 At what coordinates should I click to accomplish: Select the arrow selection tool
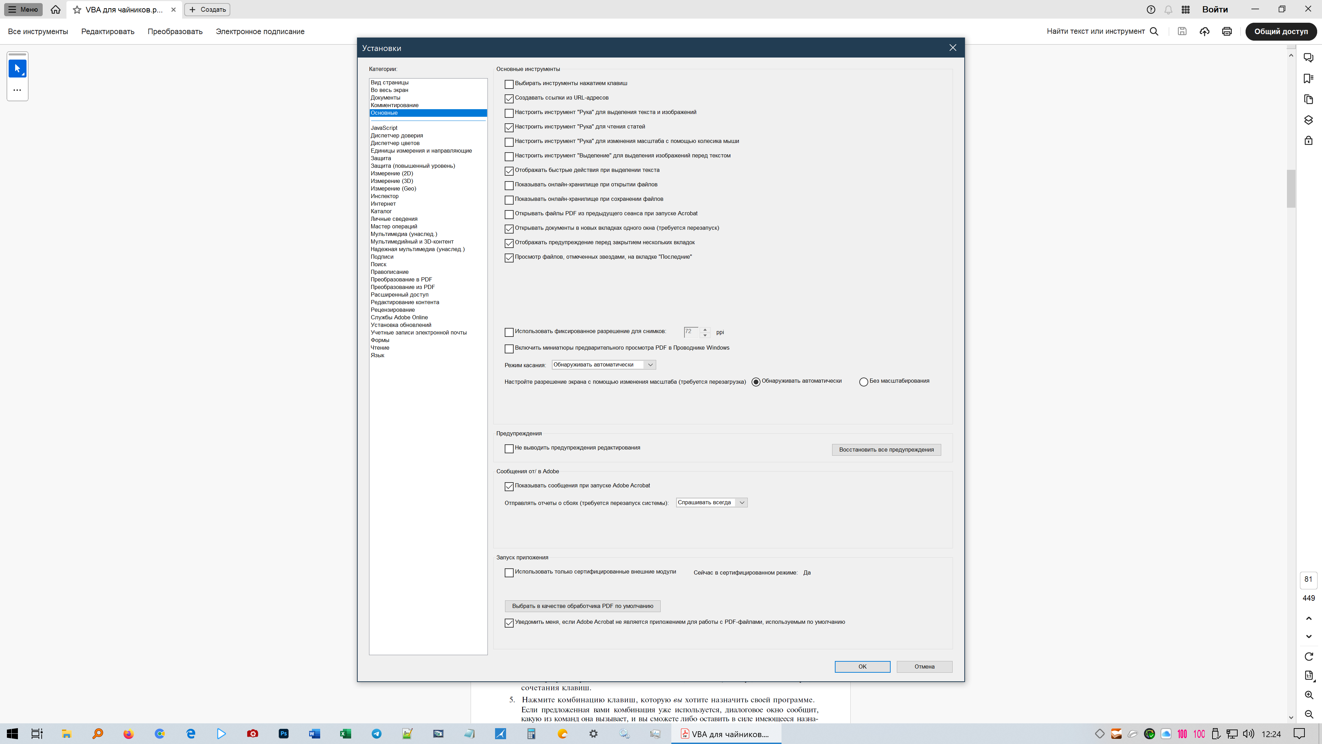pos(18,68)
